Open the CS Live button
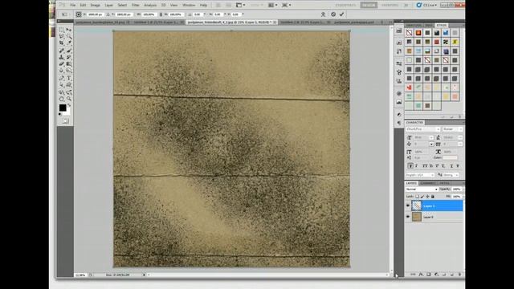 click(x=426, y=6)
